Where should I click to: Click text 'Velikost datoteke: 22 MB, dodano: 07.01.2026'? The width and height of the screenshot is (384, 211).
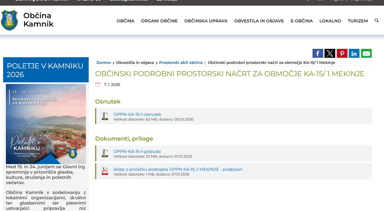click(x=153, y=156)
